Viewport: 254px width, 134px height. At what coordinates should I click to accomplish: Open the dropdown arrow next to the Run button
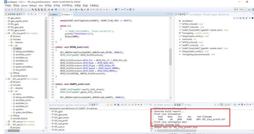[79, 10]
